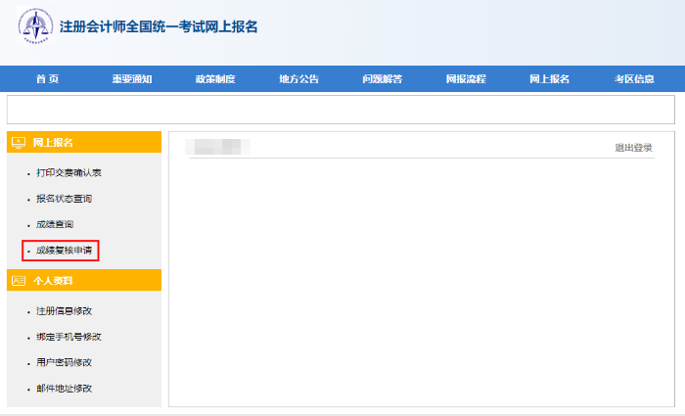Select the highlighted 成绩复核申请 link
The height and width of the screenshot is (416, 685).
64,251
